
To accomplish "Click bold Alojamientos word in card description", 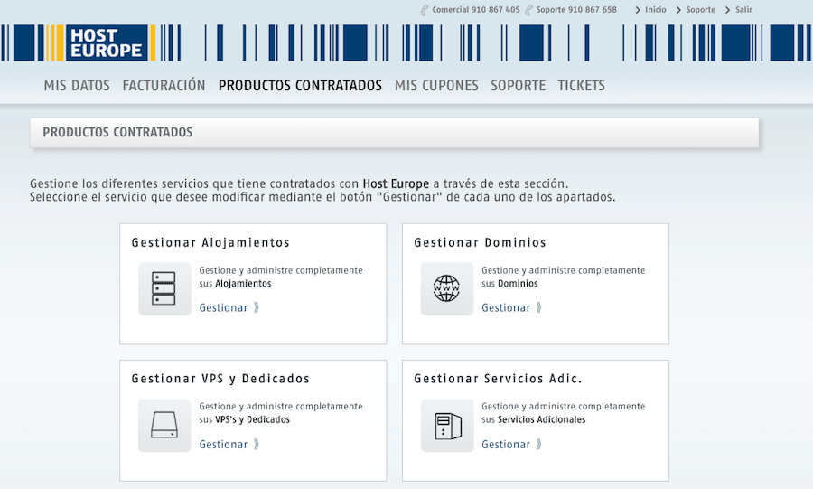I will [243, 284].
